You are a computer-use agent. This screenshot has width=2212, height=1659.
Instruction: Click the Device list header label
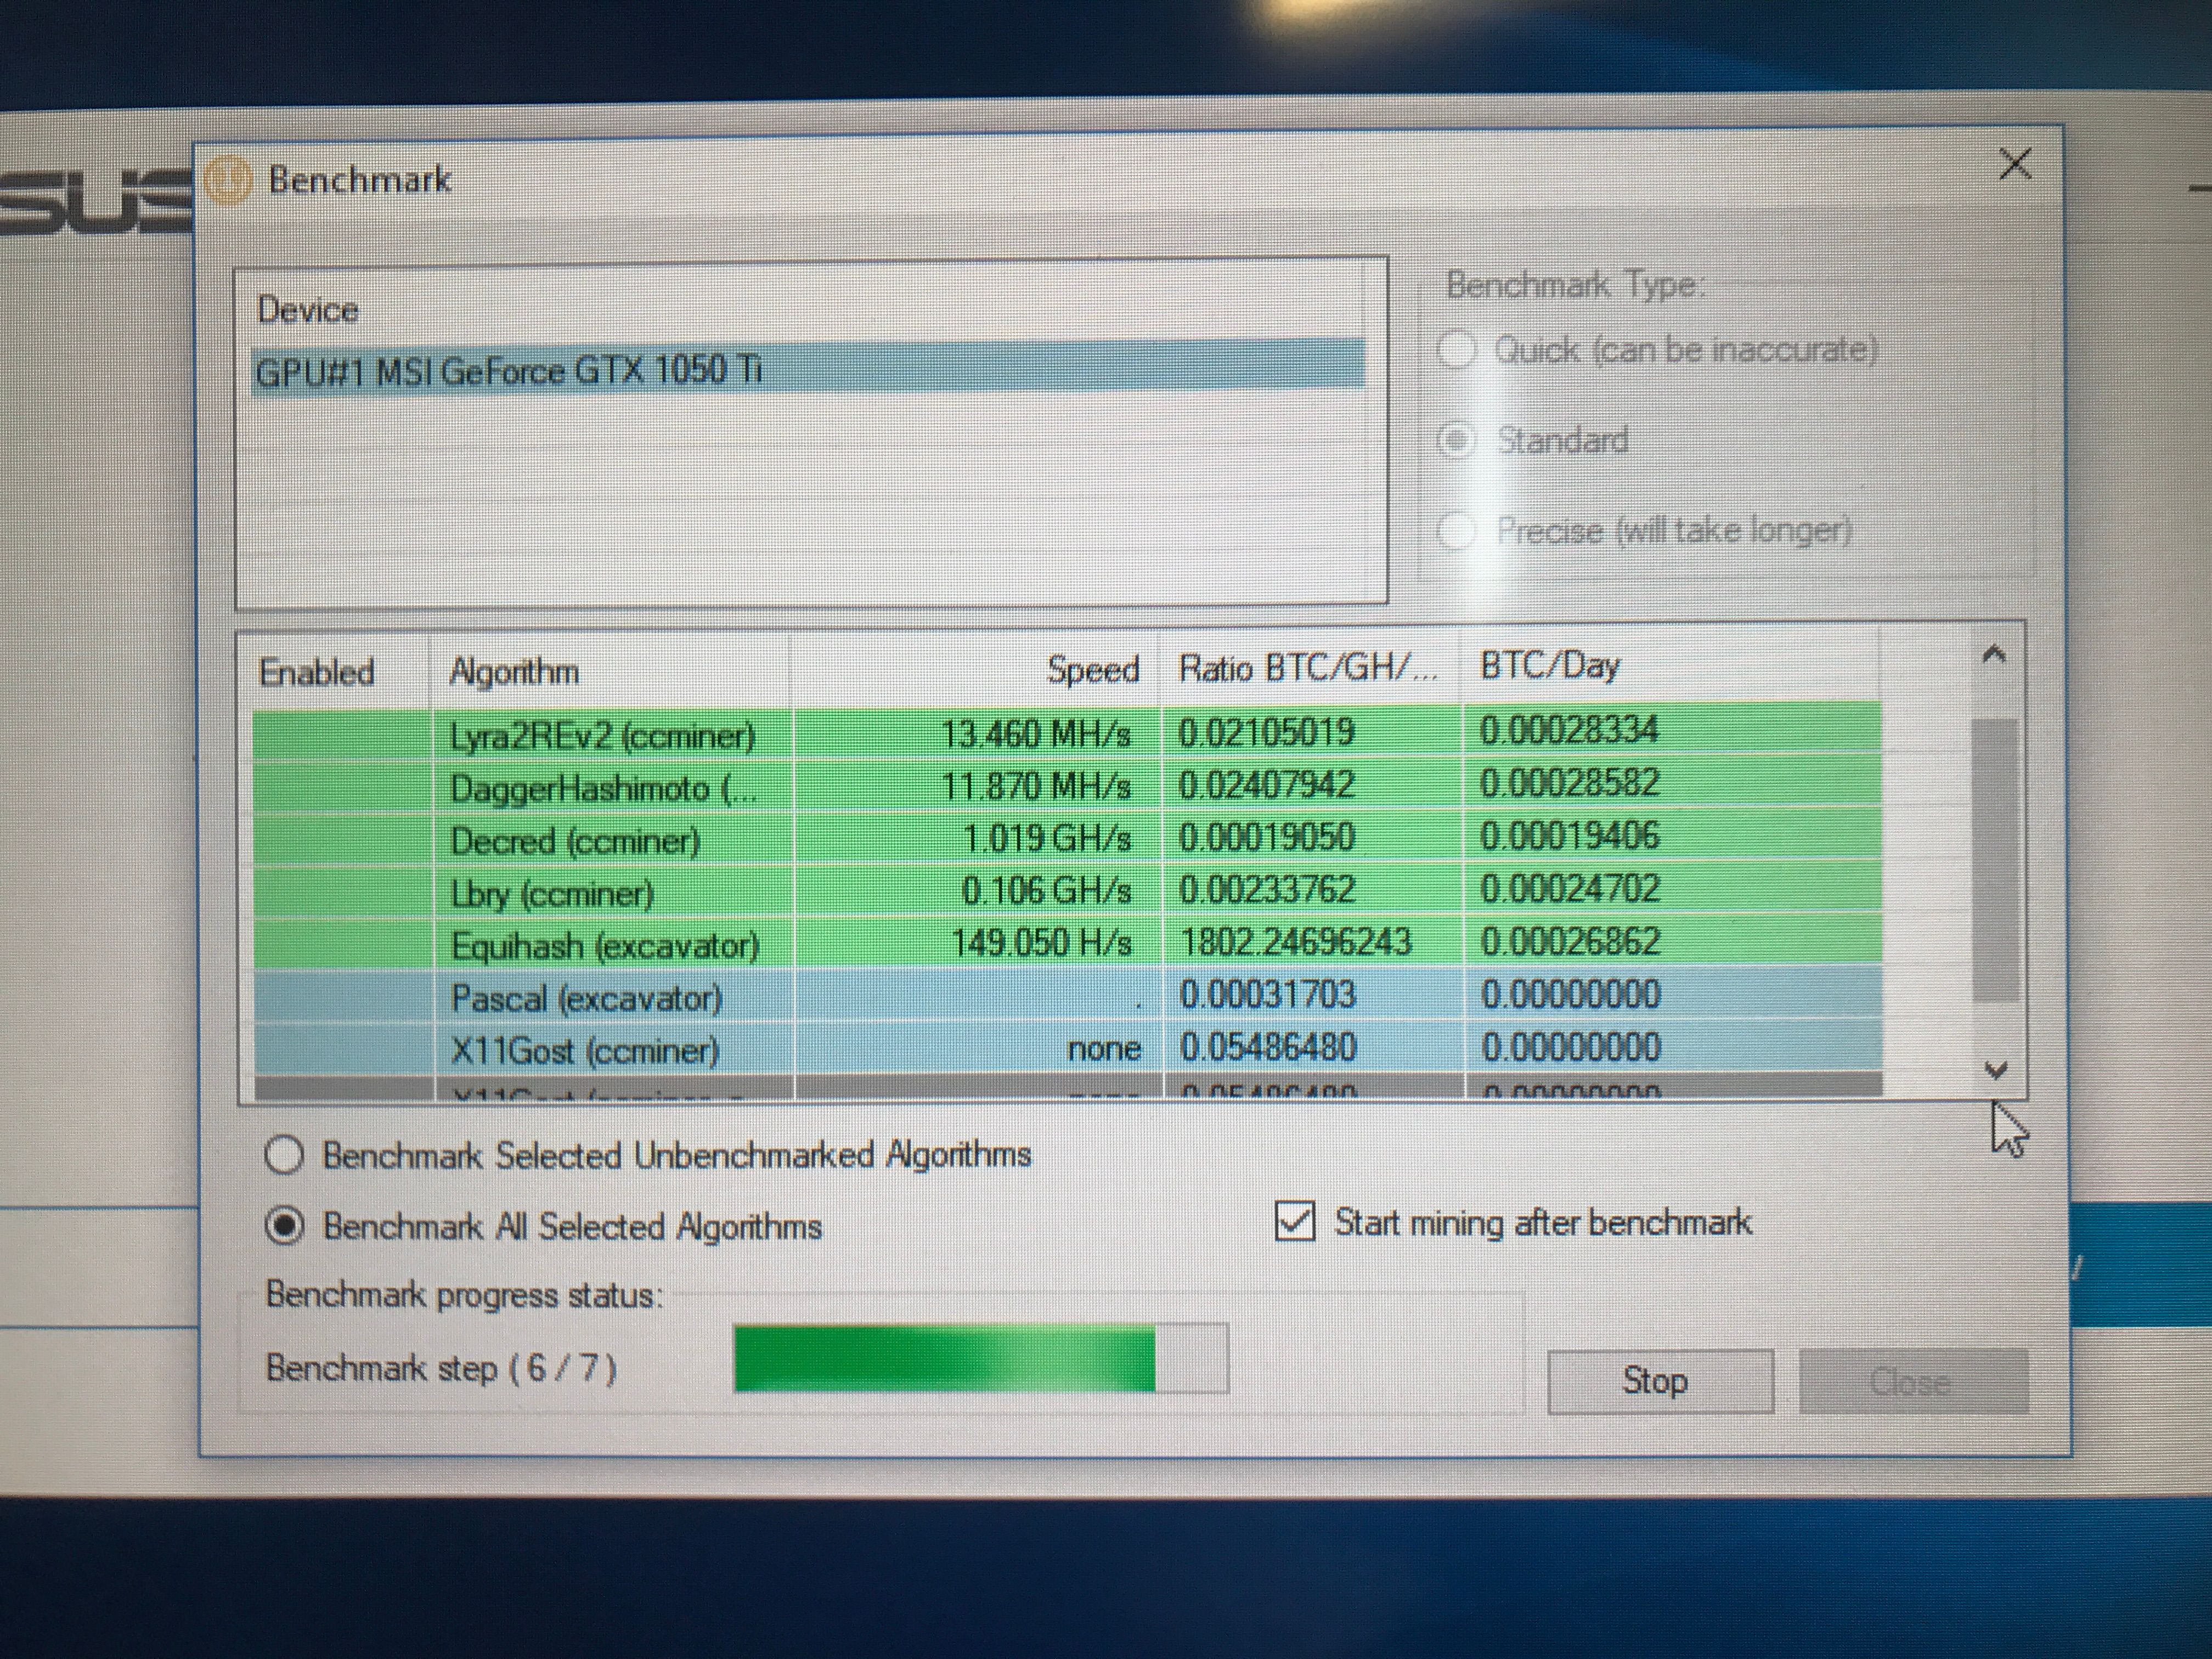tap(307, 310)
